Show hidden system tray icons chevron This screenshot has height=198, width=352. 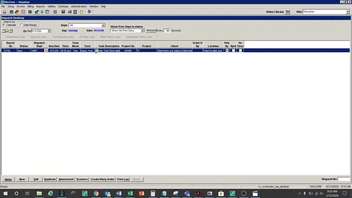point(299,194)
